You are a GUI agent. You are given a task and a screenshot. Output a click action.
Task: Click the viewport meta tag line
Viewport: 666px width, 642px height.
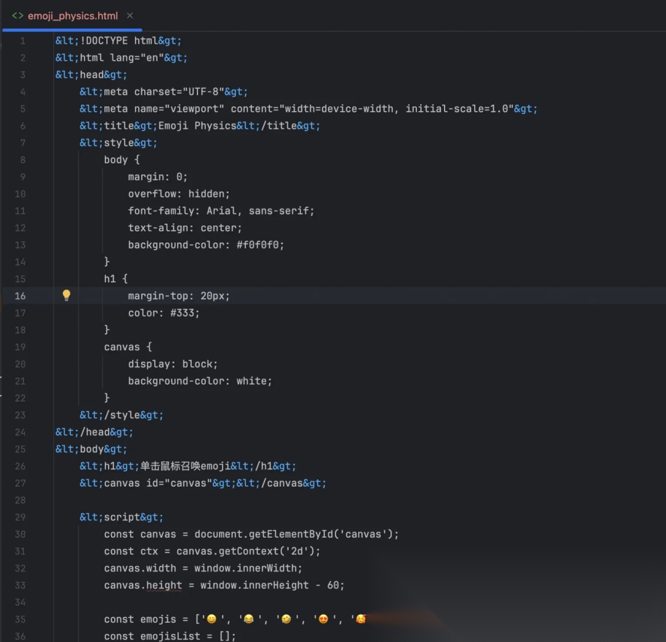coord(308,109)
